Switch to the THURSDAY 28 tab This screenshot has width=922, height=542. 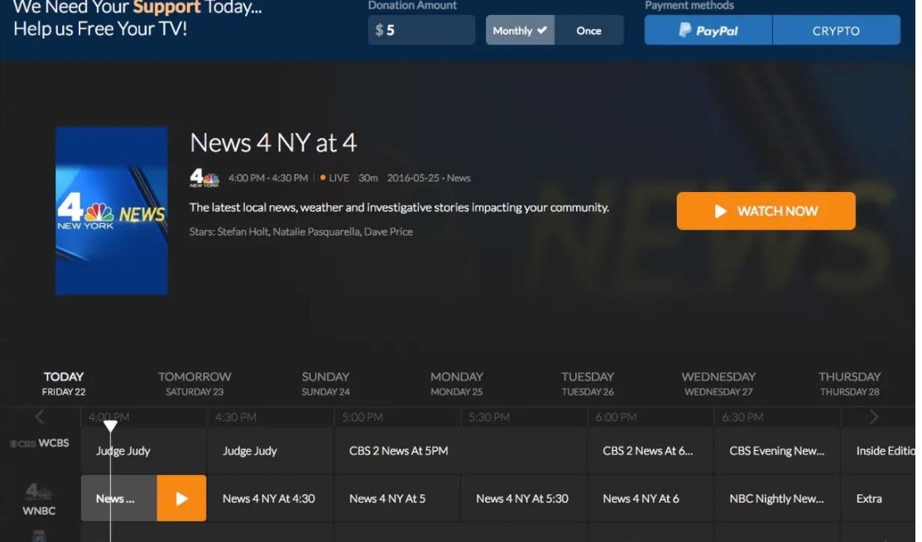[850, 383]
